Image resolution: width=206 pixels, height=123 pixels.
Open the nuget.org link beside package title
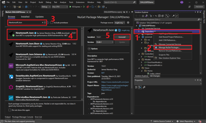125,30
